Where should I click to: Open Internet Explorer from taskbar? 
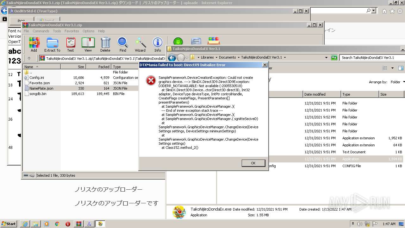25,224
